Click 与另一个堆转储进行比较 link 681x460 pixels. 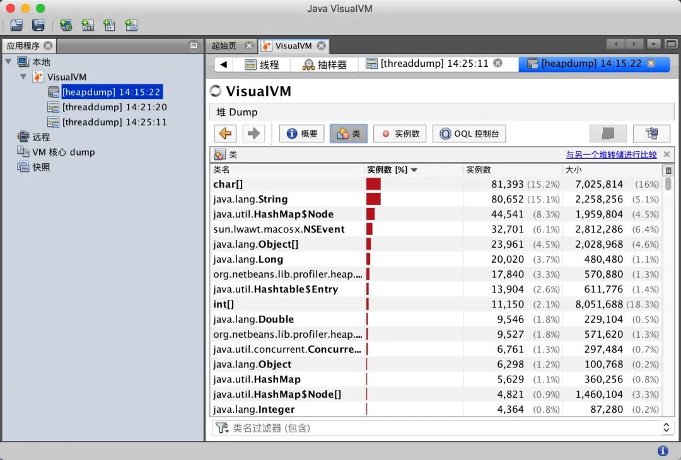(611, 154)
